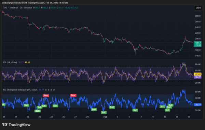Click date 9 on the time axis
This screenshot has width=205, height=130.
[x=153, y=117]
